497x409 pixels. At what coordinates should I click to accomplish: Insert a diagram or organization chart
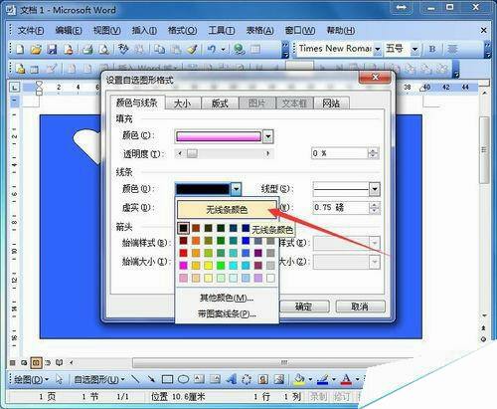tap(247, 379)
